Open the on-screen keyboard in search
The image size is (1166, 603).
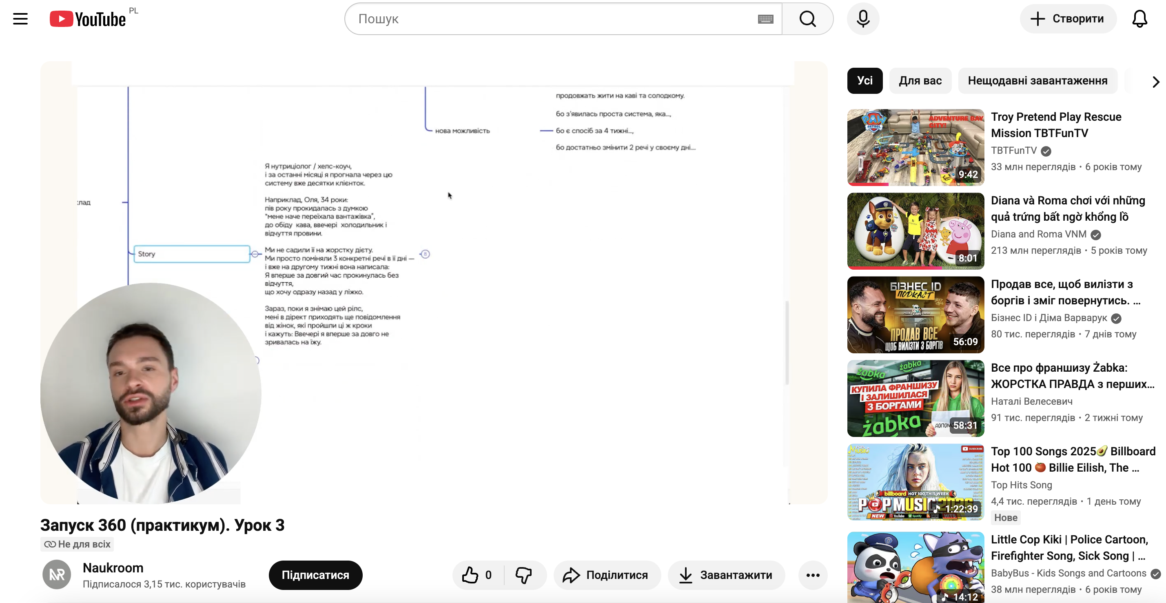(765, 19)
